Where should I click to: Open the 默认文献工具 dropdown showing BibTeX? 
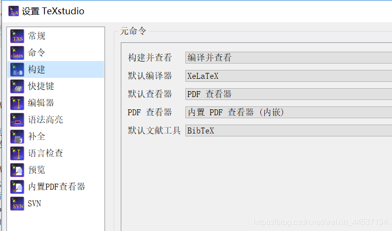point(288,131)
